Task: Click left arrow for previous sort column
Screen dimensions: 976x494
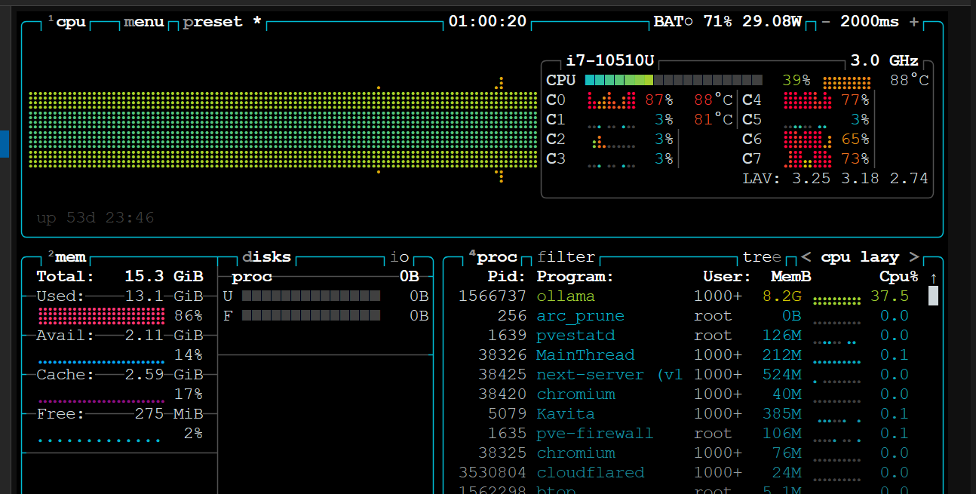Action: coord(806,257)
